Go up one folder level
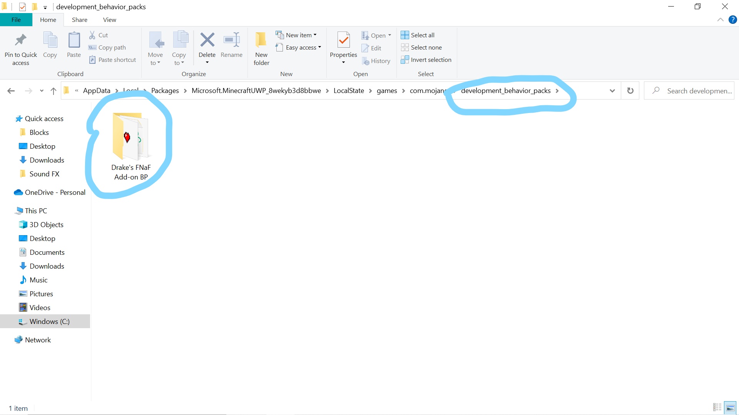The width and height of the screenshot is (739, 415). click(53, 91)
